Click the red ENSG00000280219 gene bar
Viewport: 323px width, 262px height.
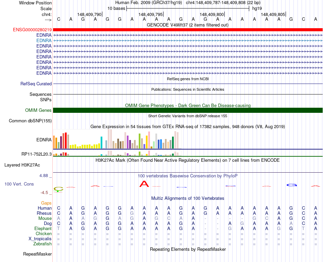click(188, 30)
